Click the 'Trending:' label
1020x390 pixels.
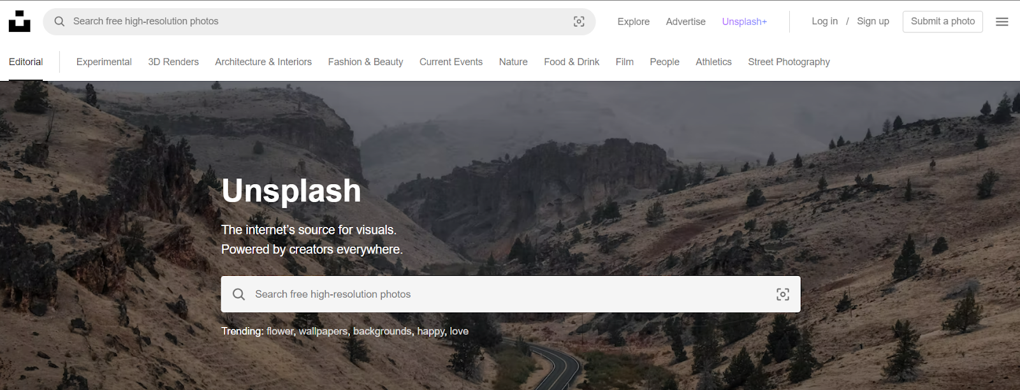242,331
